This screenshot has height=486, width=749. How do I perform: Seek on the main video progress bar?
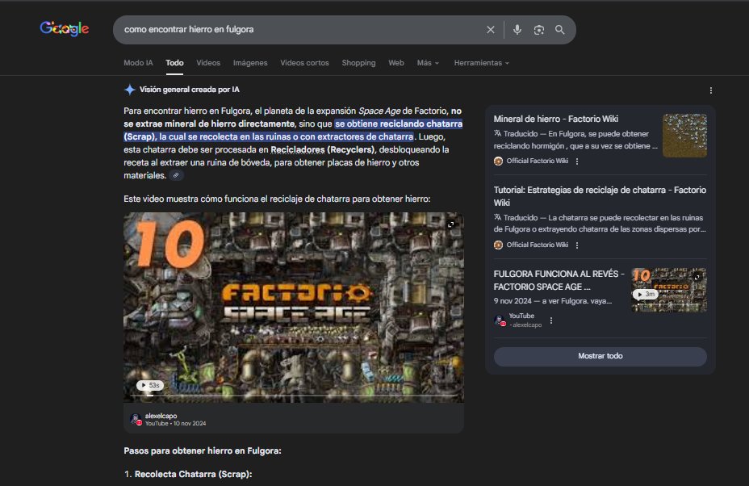click(x=293, y=396)
